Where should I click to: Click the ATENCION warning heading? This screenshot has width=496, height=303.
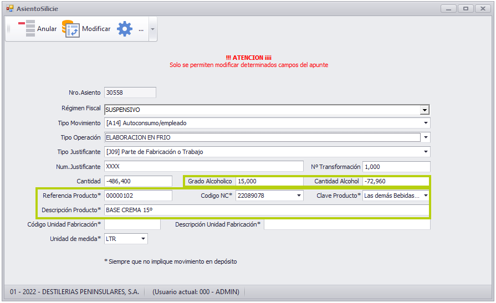(x=249, y=58)
